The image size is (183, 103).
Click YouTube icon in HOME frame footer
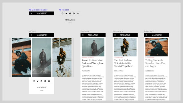point(49,81)
